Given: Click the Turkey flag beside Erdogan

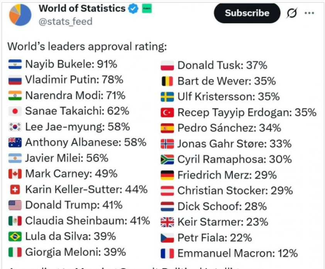Looking at the screenshot, I should coord(167,113).
